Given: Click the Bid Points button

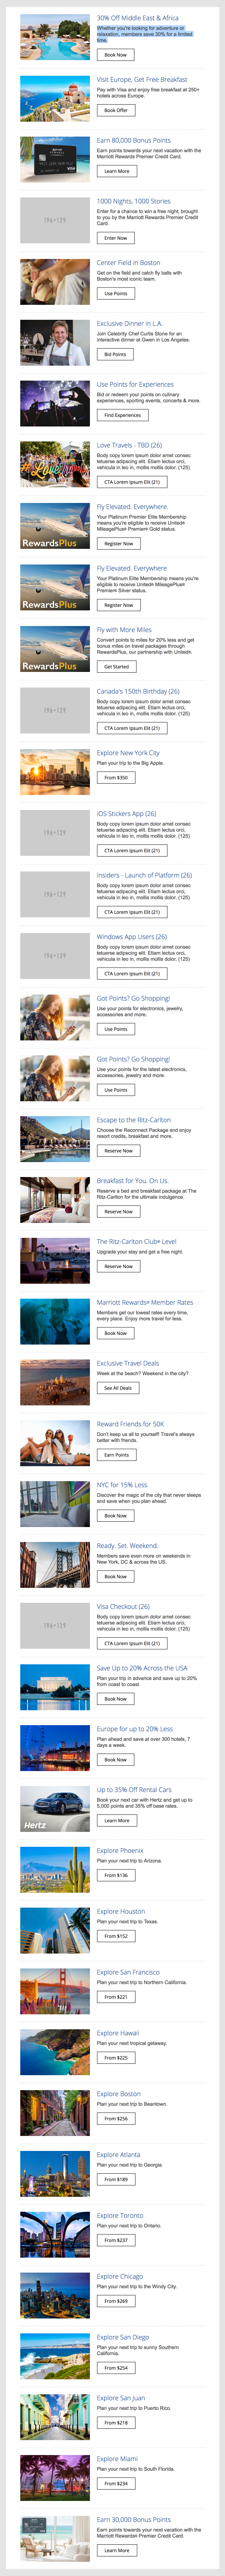Looking at the screenshot, I should (115, 354).
